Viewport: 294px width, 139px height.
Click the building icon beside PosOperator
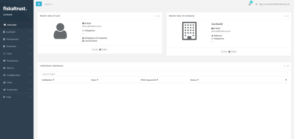click(x=4, y=39)
